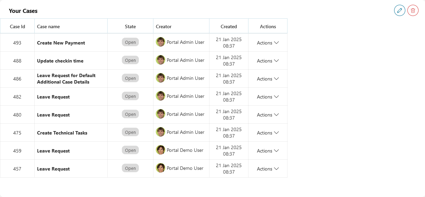Click the Open state badge for case 482
This screenshot has height=197, width=425.
130,96
